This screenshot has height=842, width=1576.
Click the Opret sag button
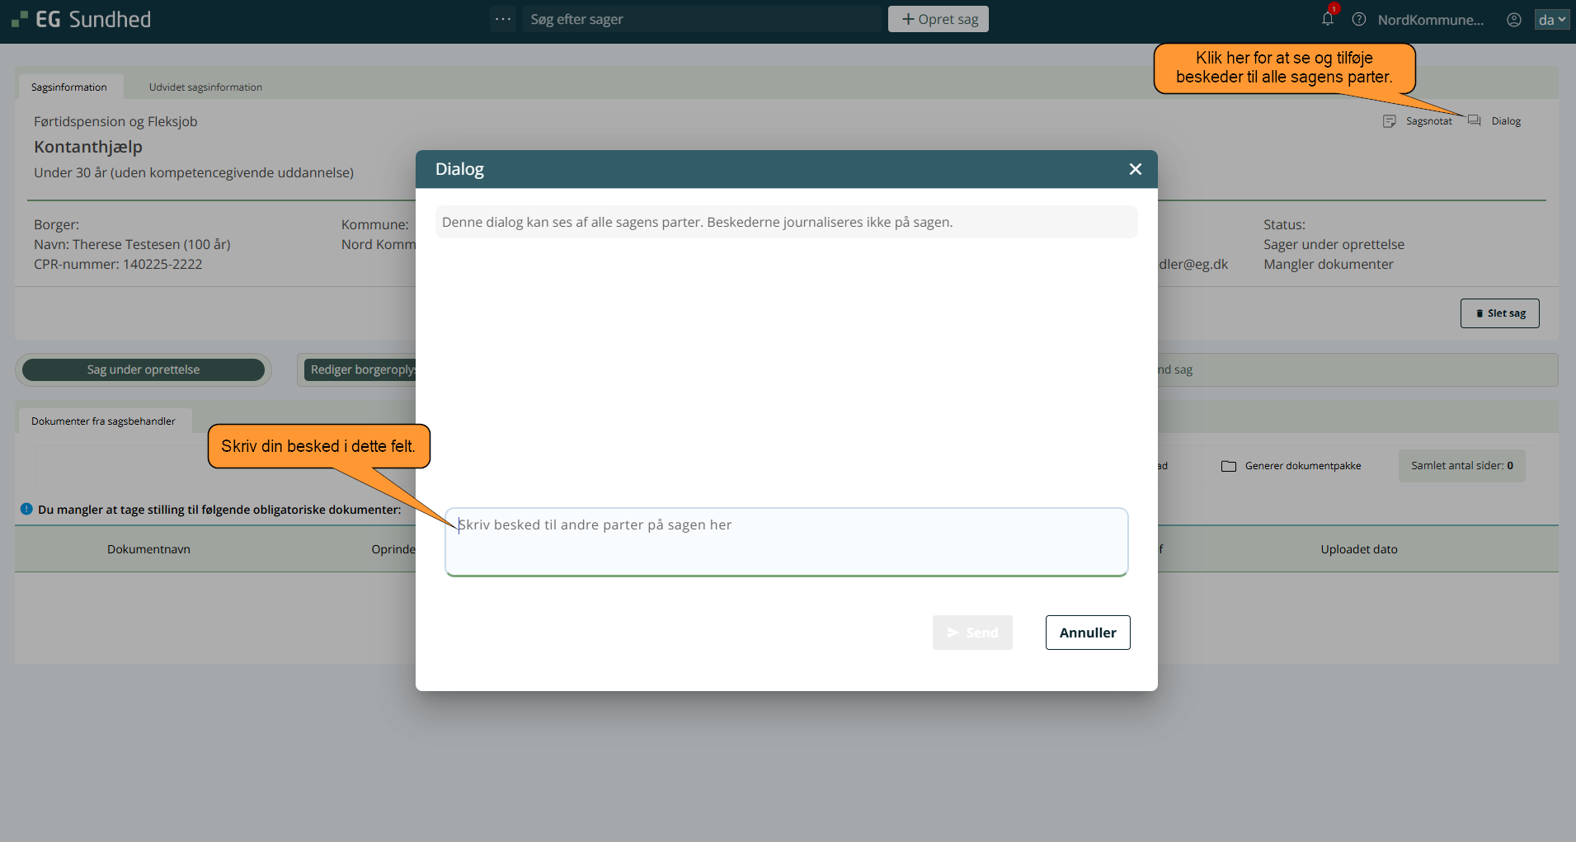pyautogui.click(x=939, y=19)
